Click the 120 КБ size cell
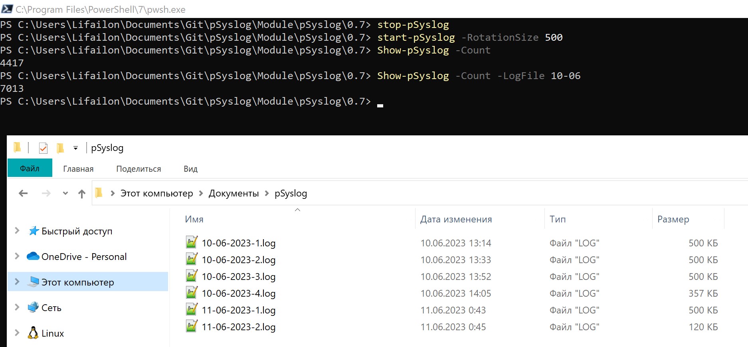 pos(703,327)
